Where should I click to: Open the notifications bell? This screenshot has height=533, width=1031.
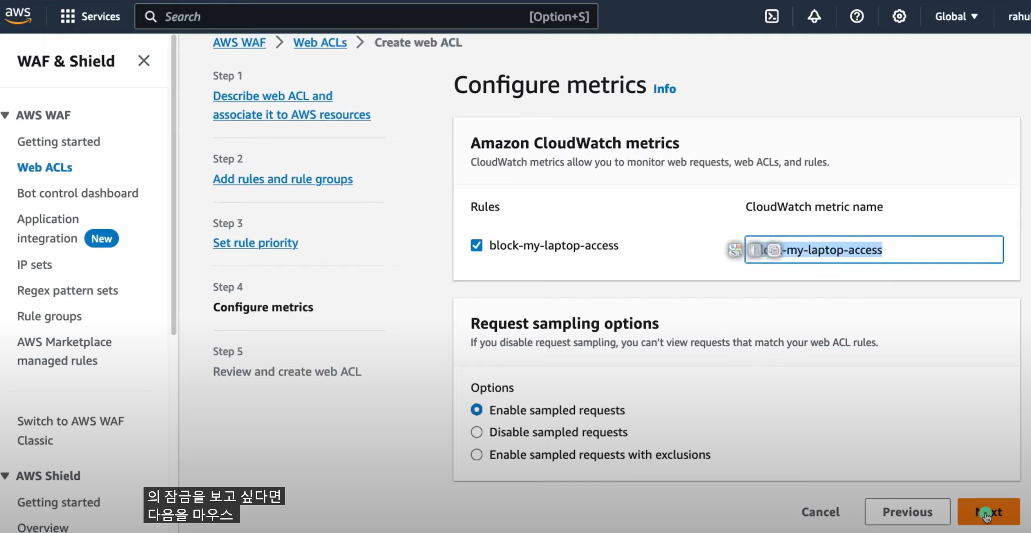tap(814, 16)
